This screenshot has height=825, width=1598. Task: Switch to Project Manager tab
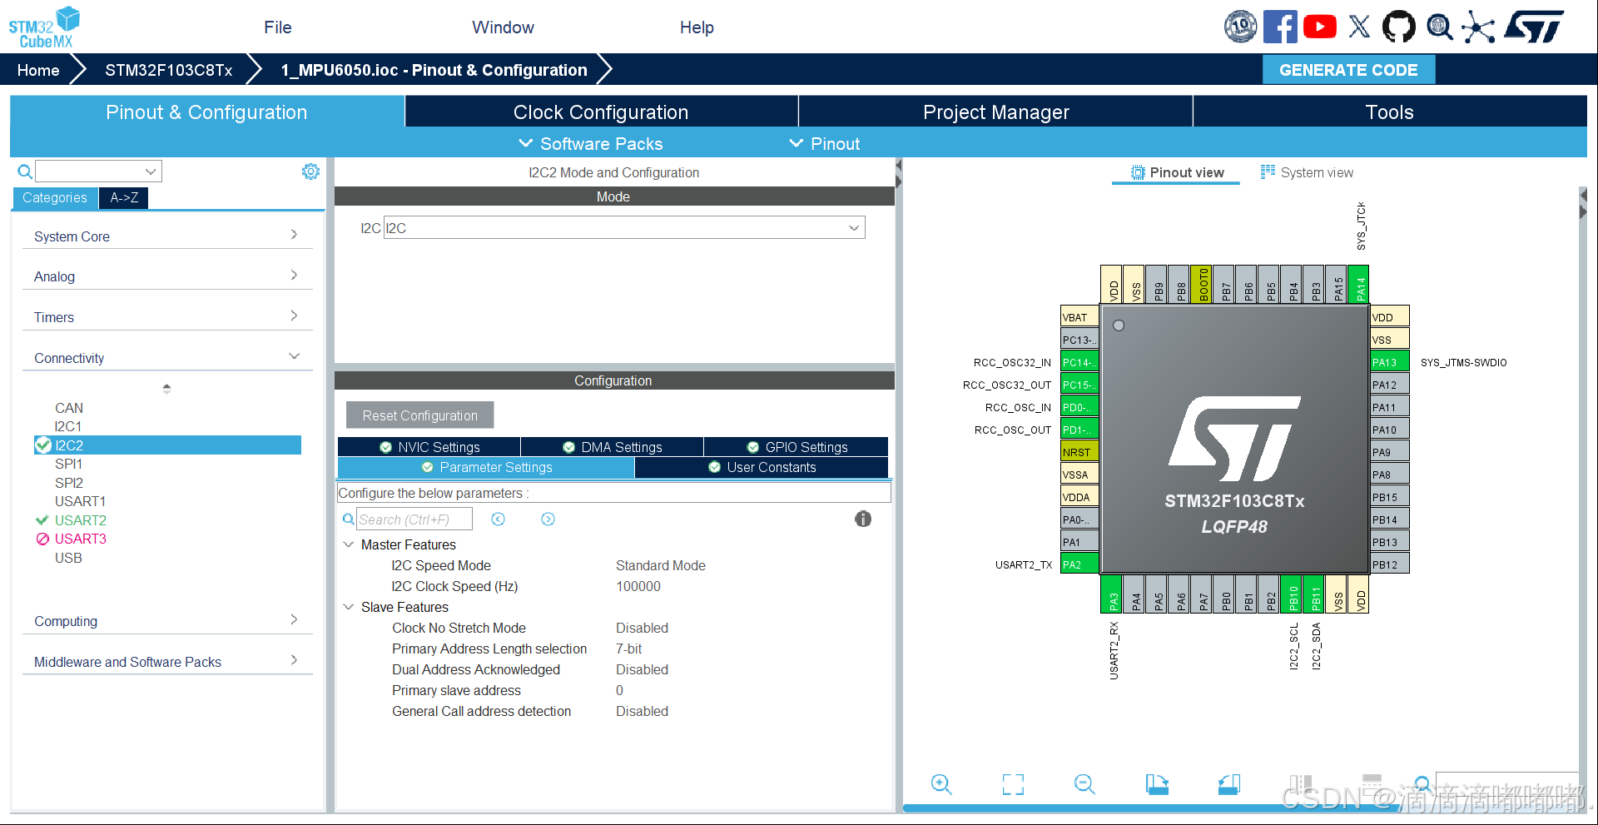tap(995, 112)
